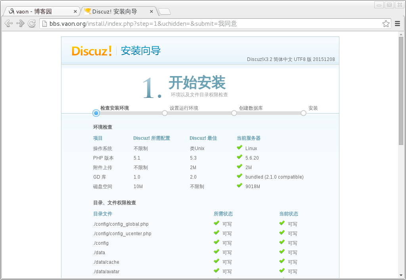Bookmark this page with the star icon

(x=386, y=24)
